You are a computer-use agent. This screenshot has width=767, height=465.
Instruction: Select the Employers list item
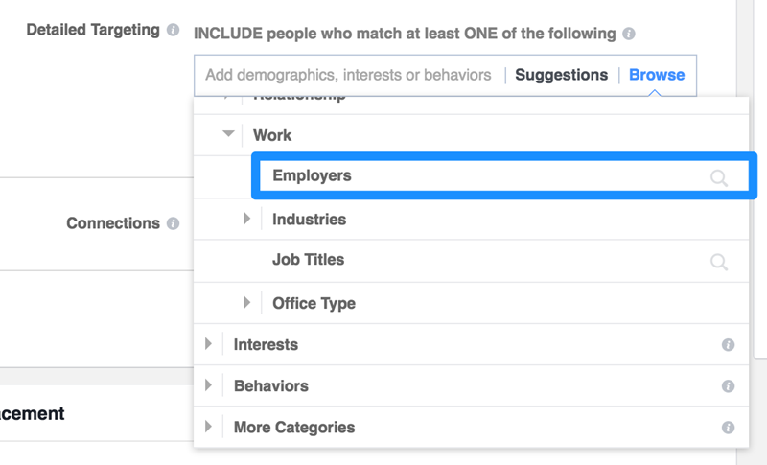pyautogui.click(x=504, y=176)
